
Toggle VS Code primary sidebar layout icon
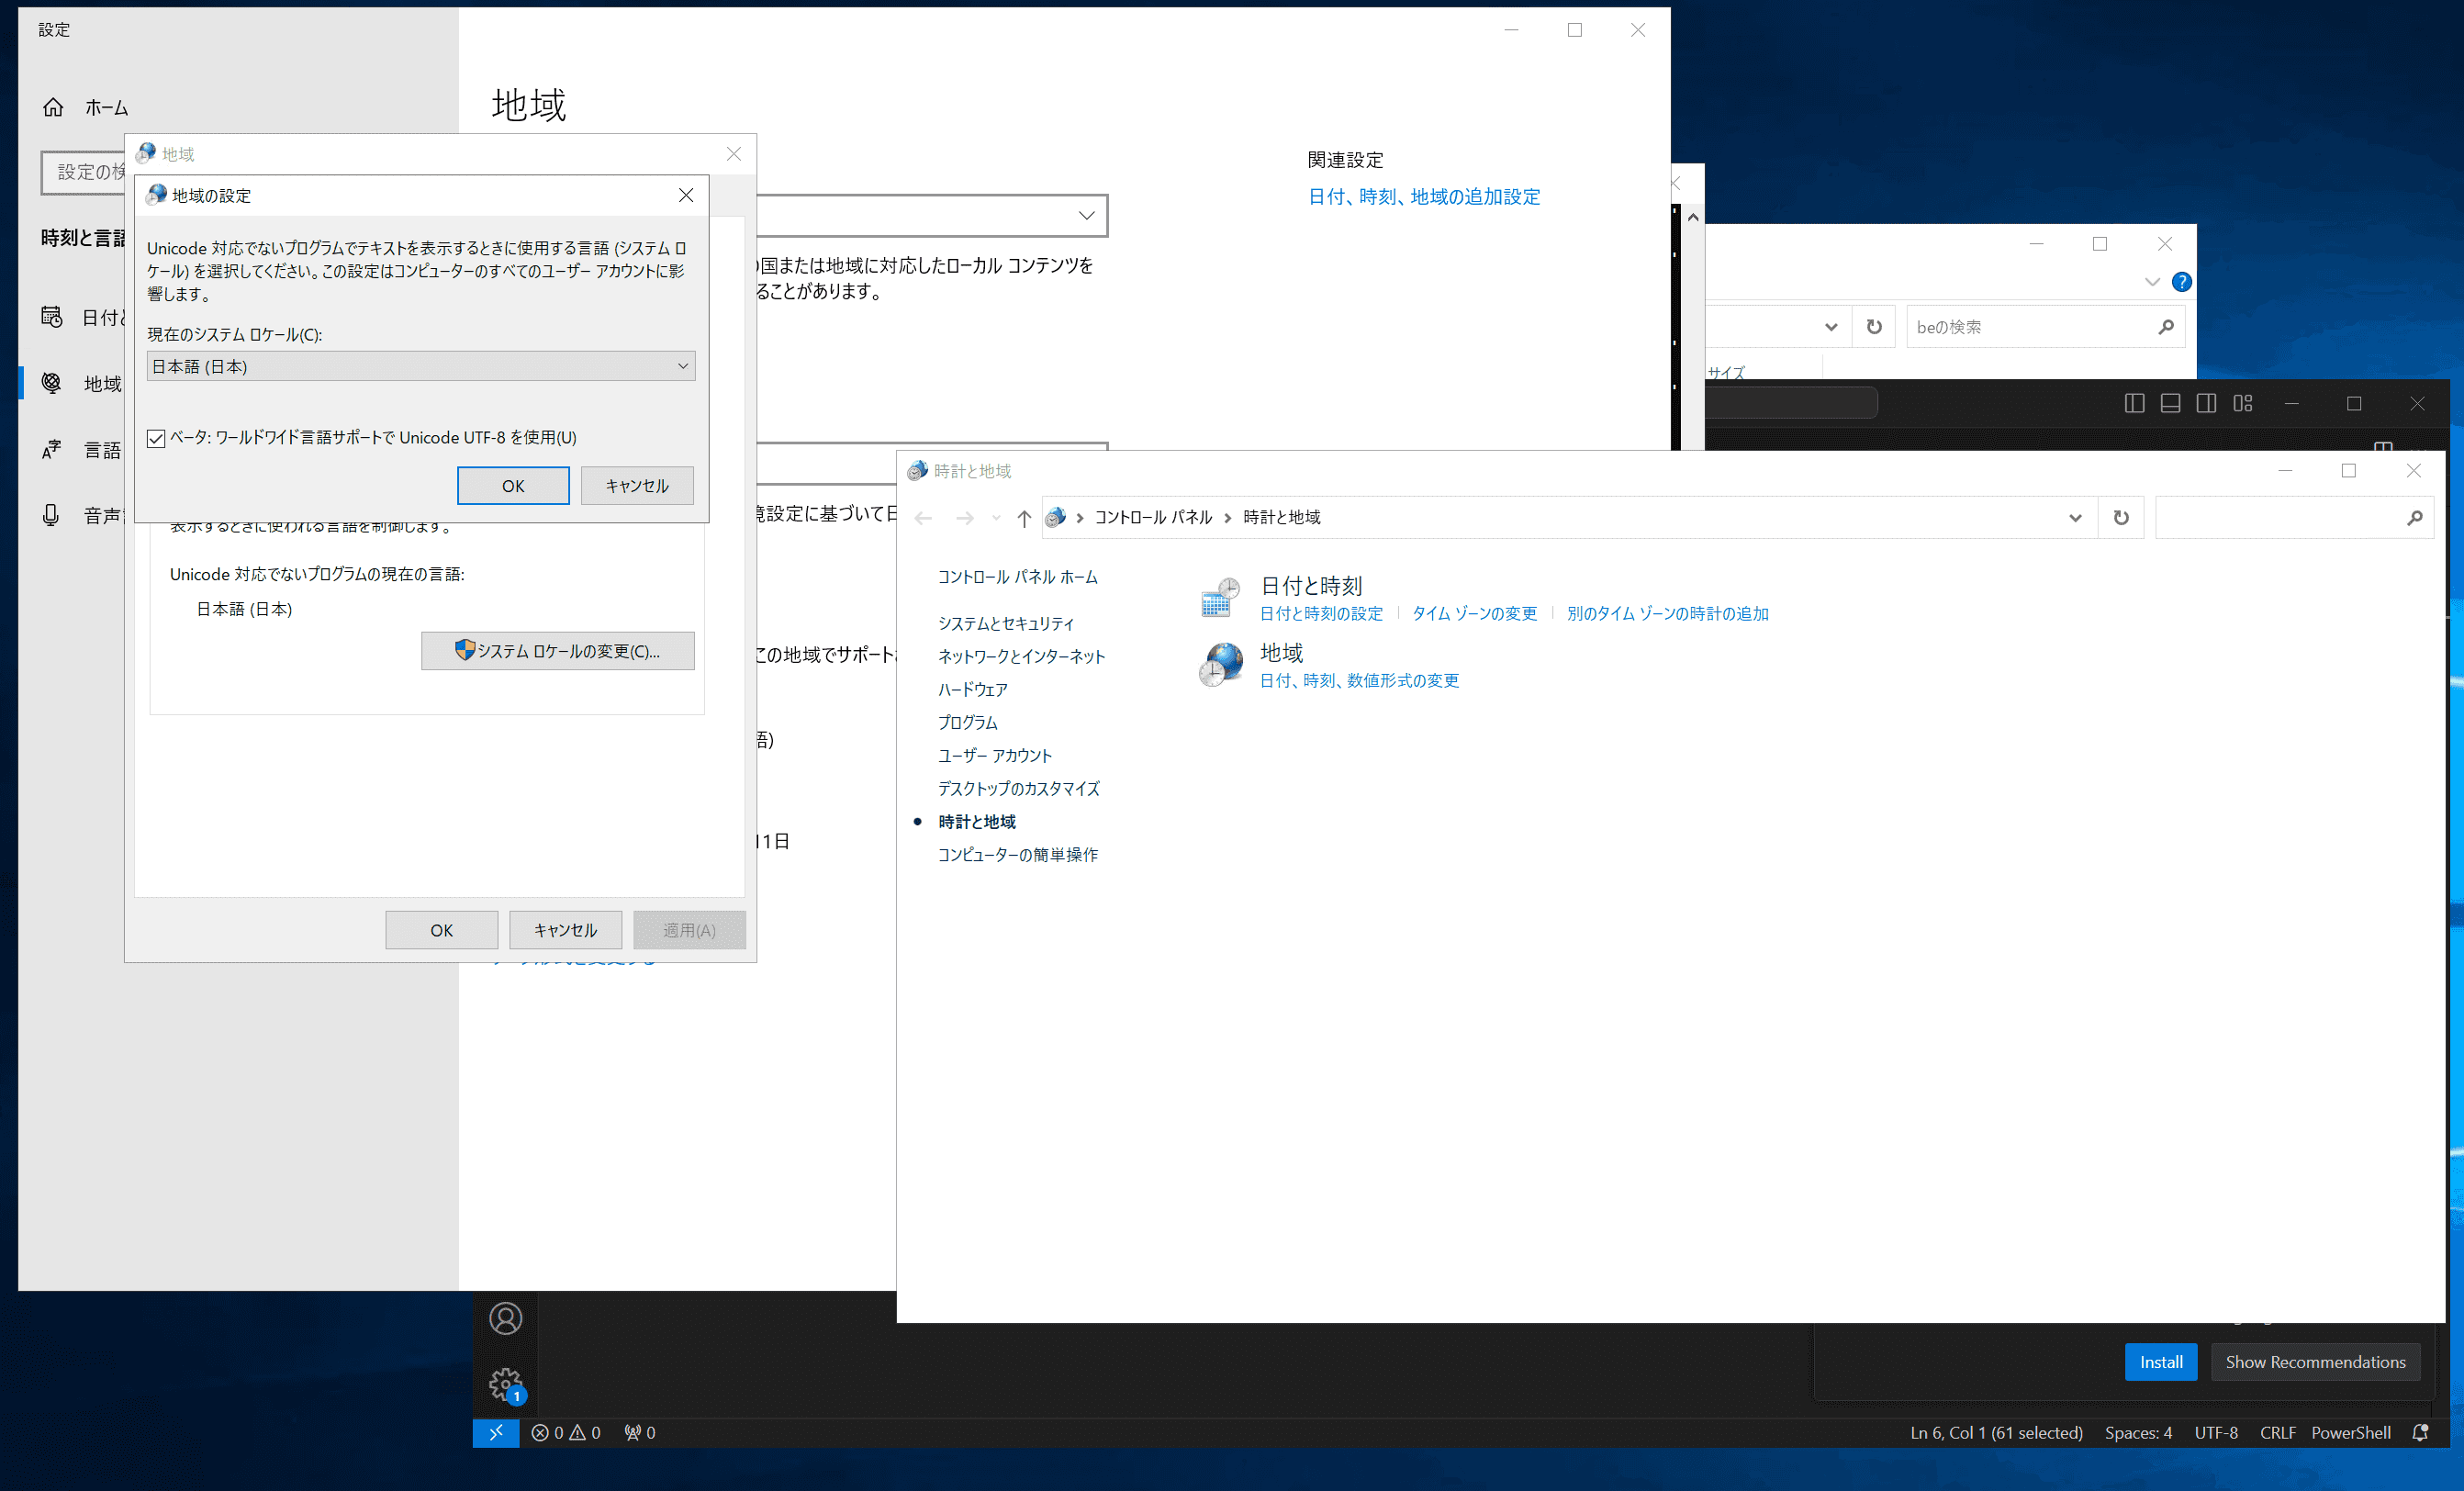tap(2134, 403)
